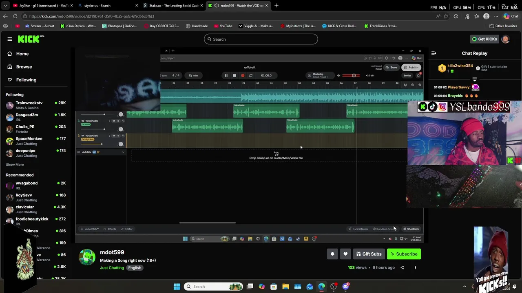Click Publish in the BandLab window

point(411,68)
